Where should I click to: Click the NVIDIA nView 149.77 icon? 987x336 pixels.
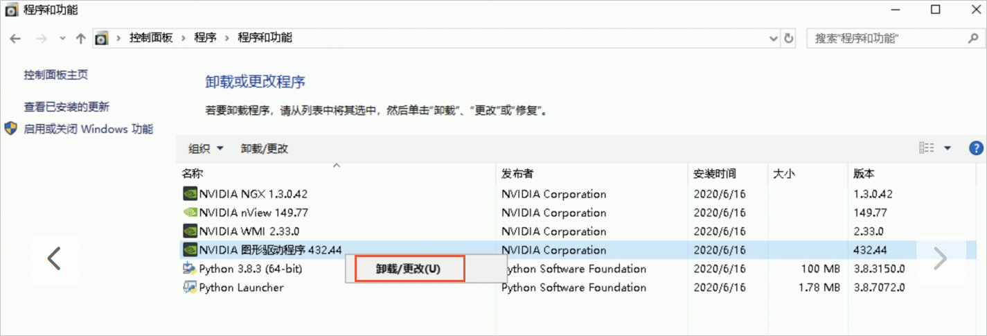click(x=190, y=213)
